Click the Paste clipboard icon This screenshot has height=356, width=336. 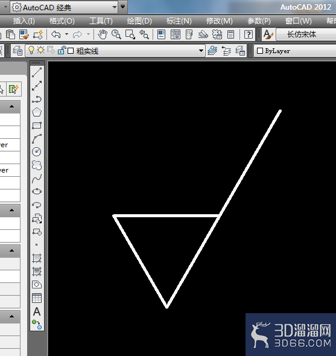pos(10,34)
